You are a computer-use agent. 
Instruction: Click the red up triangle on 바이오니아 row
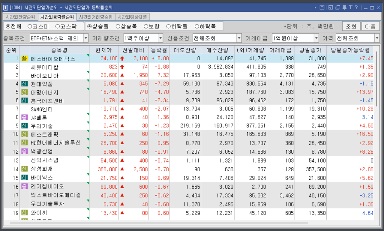[122, 75]
